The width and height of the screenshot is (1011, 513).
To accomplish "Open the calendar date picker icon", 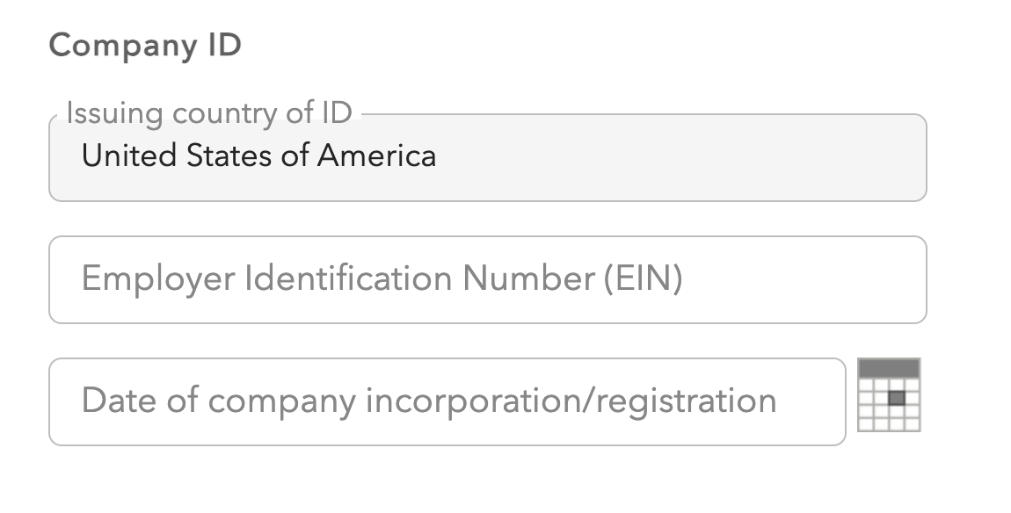I will tap(889, 394).
